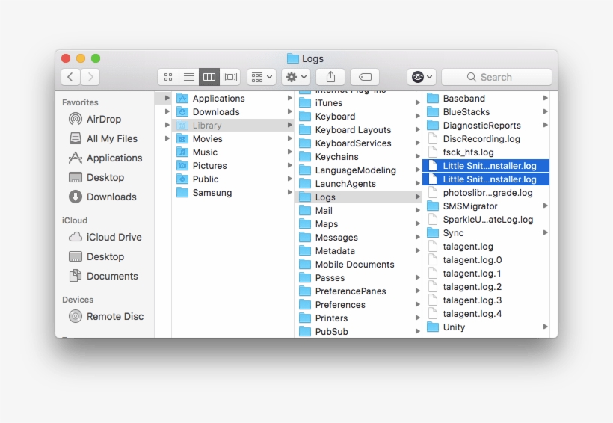The height and width of the screenshot is (423, 613).
Task: Open the Keychains folder
Action: point(359,157)
